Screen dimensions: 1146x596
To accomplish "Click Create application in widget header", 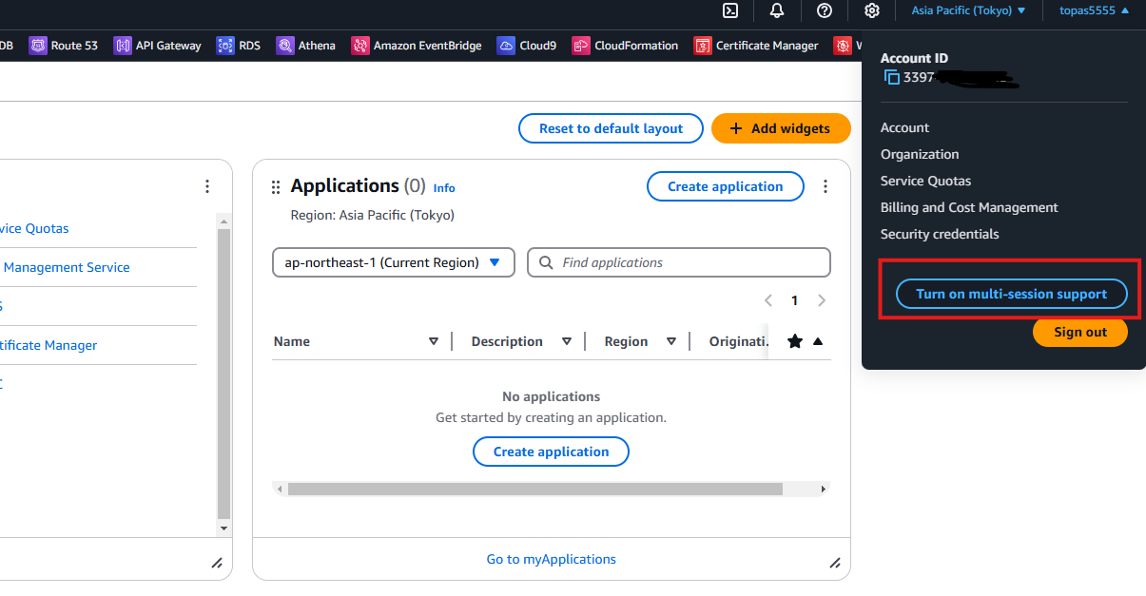I will (x=726, y=186).
